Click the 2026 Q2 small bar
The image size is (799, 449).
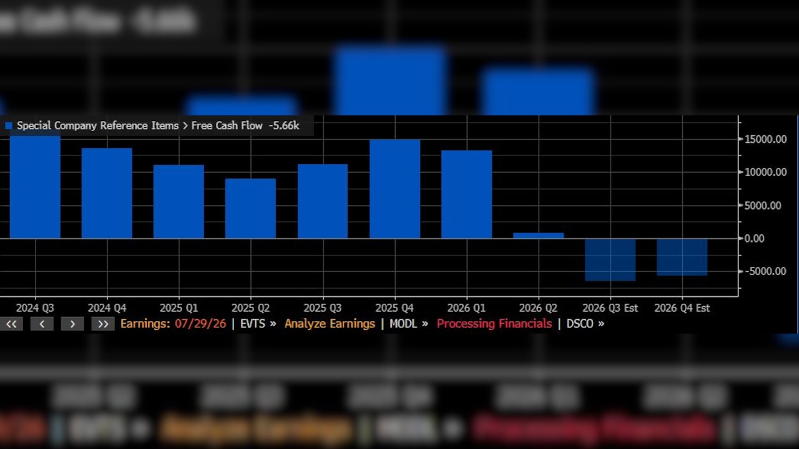[x=538, y=235]
